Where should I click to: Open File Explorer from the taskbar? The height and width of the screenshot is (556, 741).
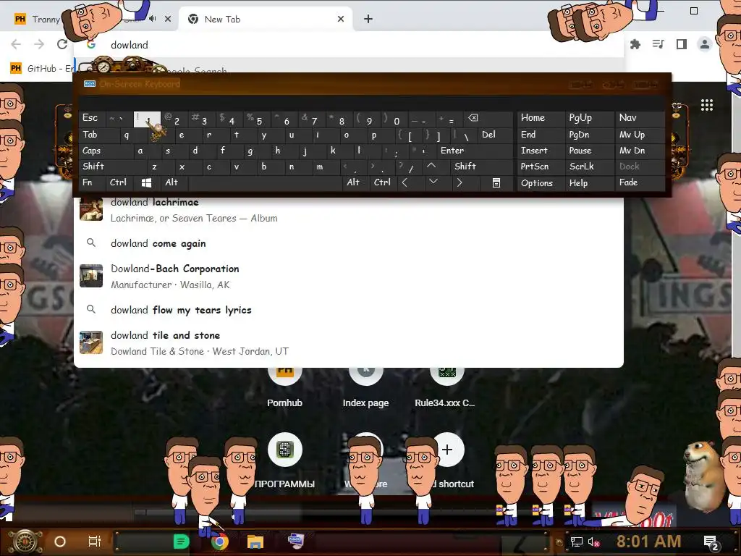(255, 542)
